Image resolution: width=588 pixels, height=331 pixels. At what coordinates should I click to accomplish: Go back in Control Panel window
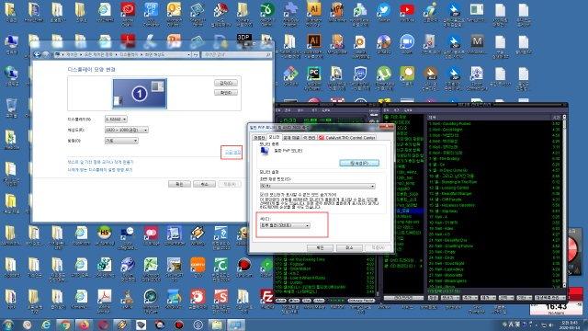(37, 54)
